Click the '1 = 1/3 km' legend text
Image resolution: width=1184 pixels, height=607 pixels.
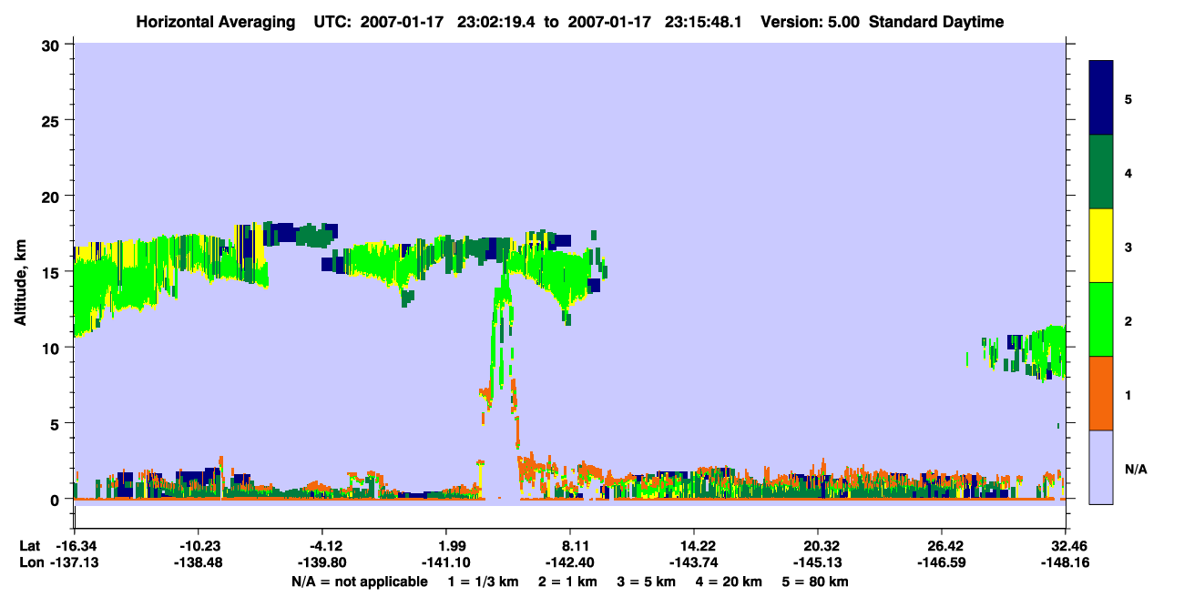click(x=484, y=582)
